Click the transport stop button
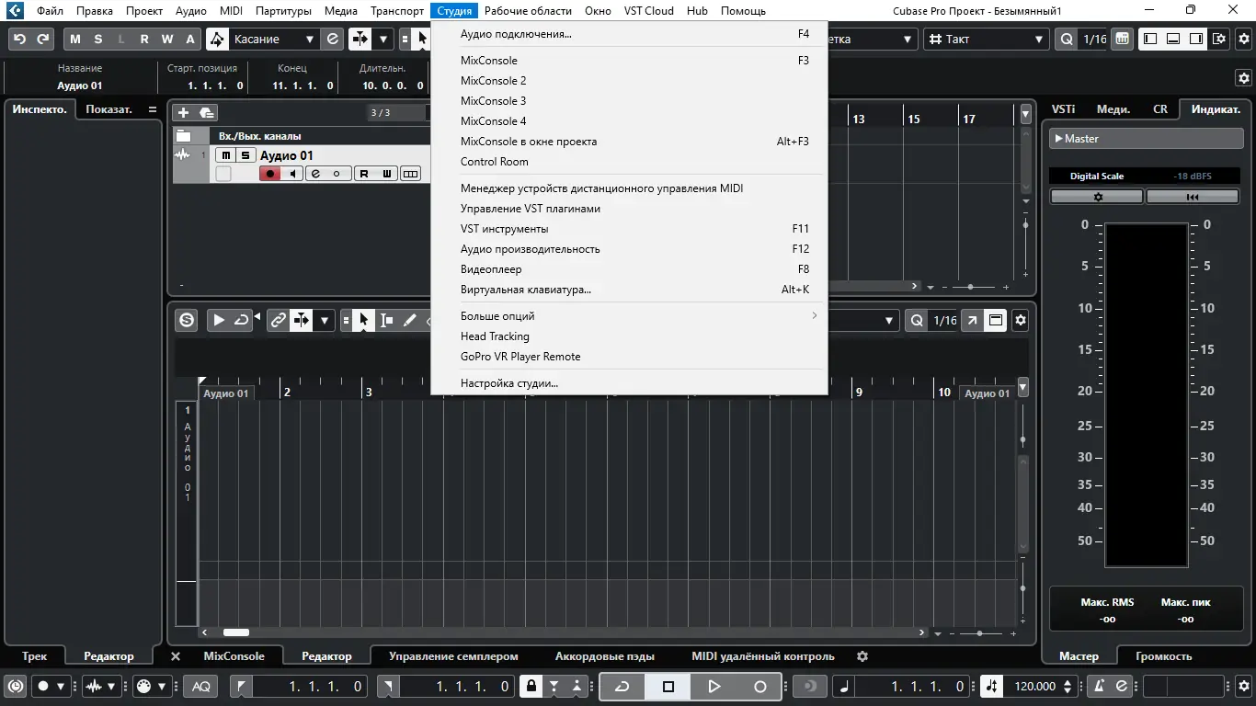This screenshot has height=706, width=1256. pos(668,686)
